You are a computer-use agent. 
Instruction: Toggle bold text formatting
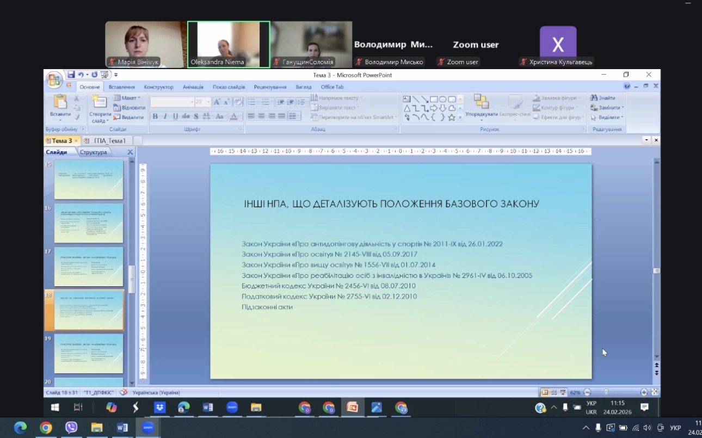tap(155, 116)
